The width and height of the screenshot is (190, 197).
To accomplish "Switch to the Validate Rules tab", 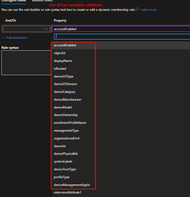I will pyautogui.click(x=42, y=1).
